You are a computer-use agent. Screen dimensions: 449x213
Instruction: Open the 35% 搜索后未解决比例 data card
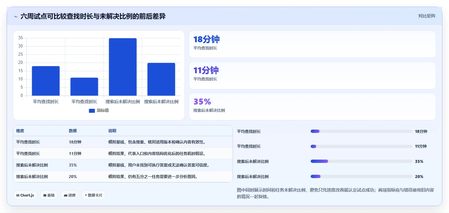pyautogui.click(x=312, y=106)
